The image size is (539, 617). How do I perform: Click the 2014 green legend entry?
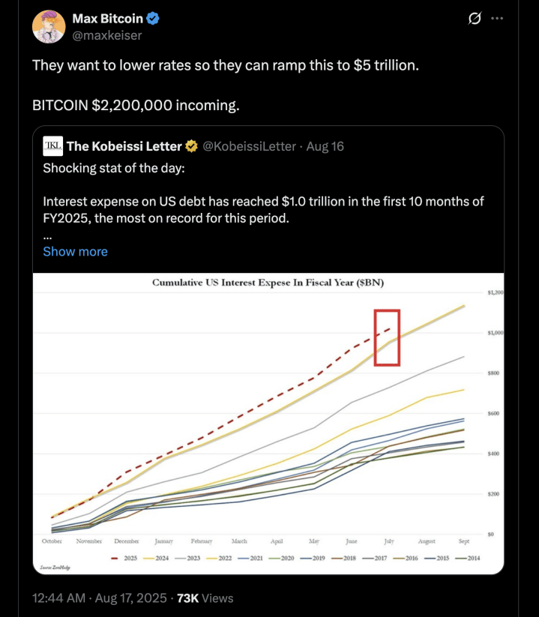(x=467, y=558)
